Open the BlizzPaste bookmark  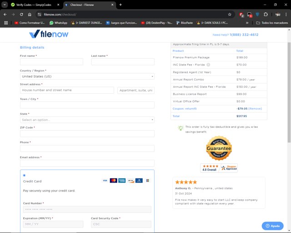pyautogui.click(x=185, y=23)
